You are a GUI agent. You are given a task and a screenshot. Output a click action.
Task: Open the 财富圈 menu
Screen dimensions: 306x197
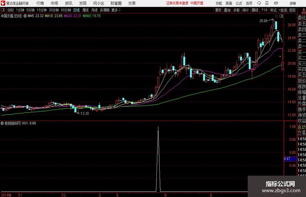(x=116, y=3)
